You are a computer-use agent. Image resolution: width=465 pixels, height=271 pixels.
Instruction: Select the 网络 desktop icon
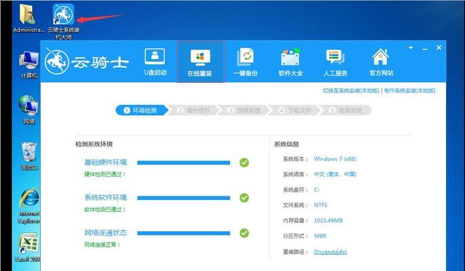click(29, 110)
